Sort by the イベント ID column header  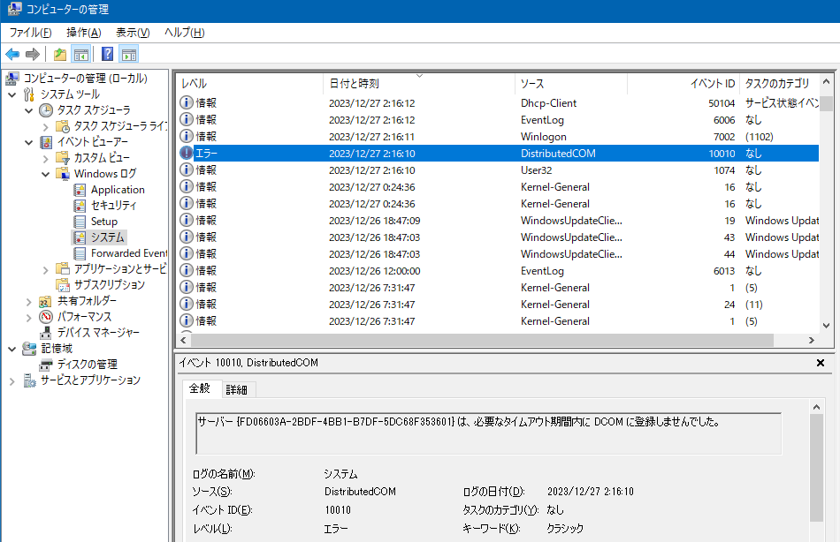coord(683,84)
